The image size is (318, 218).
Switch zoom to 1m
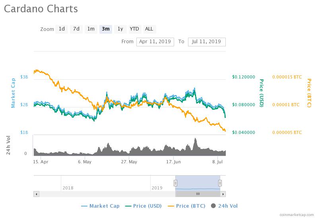pos(91,29)
